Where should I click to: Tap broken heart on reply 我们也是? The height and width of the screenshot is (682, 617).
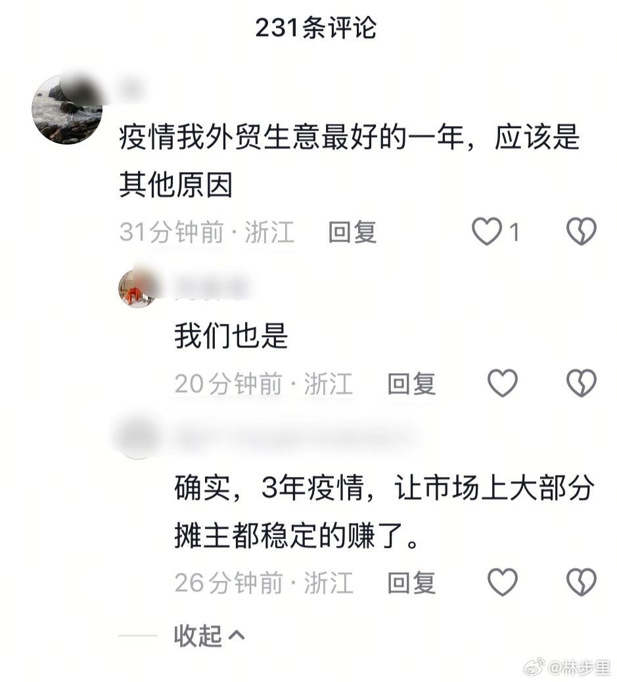click(582, 383)
